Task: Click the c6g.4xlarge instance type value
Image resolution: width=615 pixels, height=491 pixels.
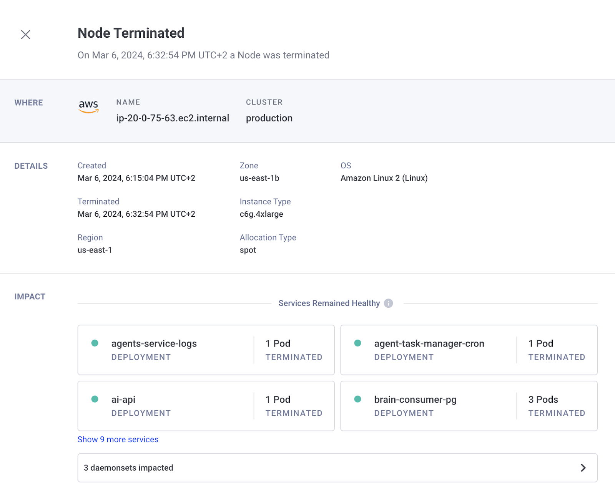Action: [261, 214]
